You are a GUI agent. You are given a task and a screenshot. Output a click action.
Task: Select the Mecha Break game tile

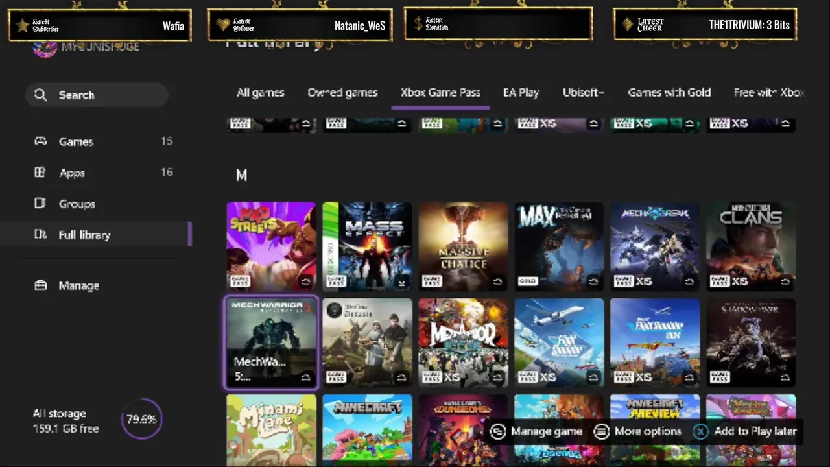click(655, 246)
